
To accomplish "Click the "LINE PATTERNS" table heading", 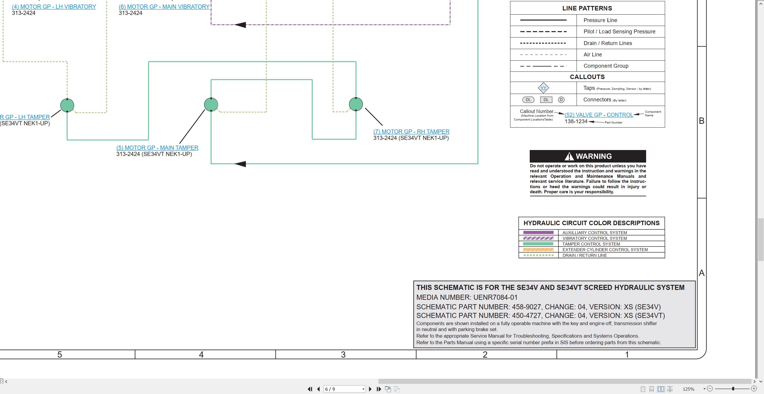I will point(587,8).
